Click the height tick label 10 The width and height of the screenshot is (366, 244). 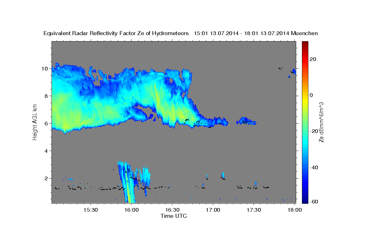point(45,69)
